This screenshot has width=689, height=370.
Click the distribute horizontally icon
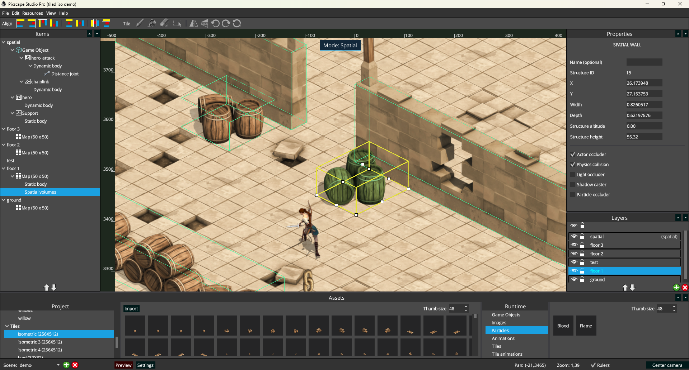pyautogui.click(x=95, y=23)
